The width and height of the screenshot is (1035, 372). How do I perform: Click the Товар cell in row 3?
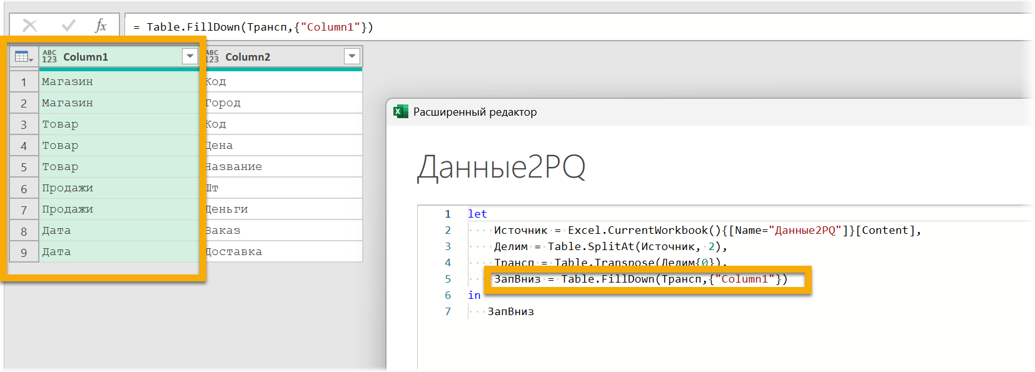coord(119,124)
